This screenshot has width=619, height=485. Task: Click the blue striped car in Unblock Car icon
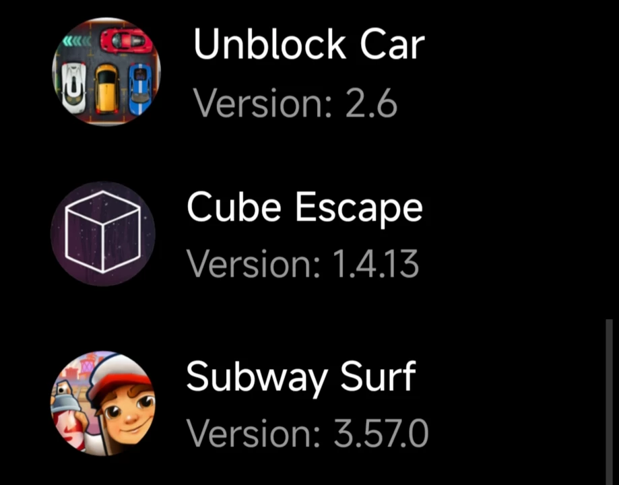point(140,88)
